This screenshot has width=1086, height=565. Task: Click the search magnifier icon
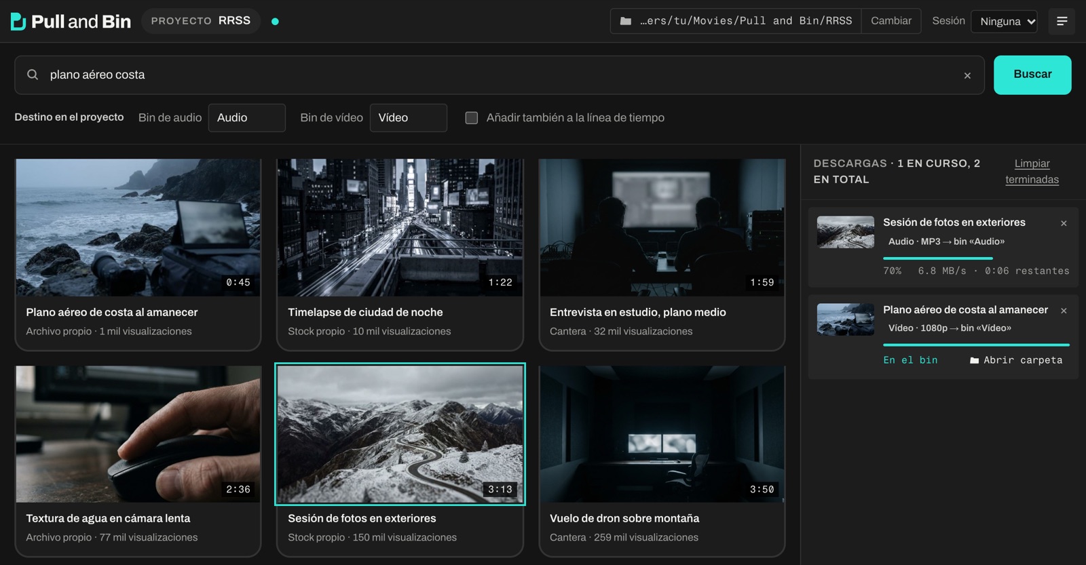tap(33, 75)
